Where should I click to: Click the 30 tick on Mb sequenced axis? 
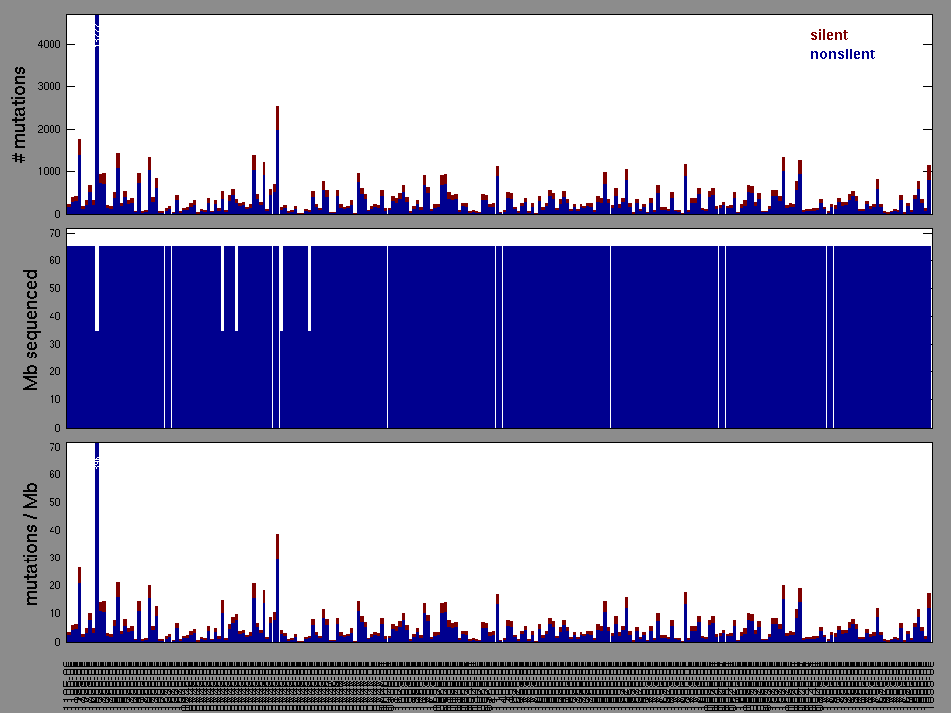pyautogui.click(x=55, y=345)
